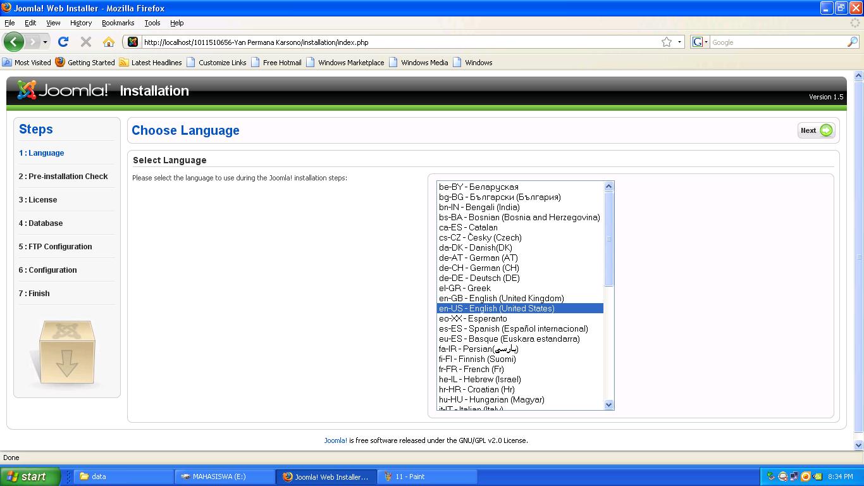Click the Firefox Back arrow button
Screen dimensions: 864x486
coord(13,42)
